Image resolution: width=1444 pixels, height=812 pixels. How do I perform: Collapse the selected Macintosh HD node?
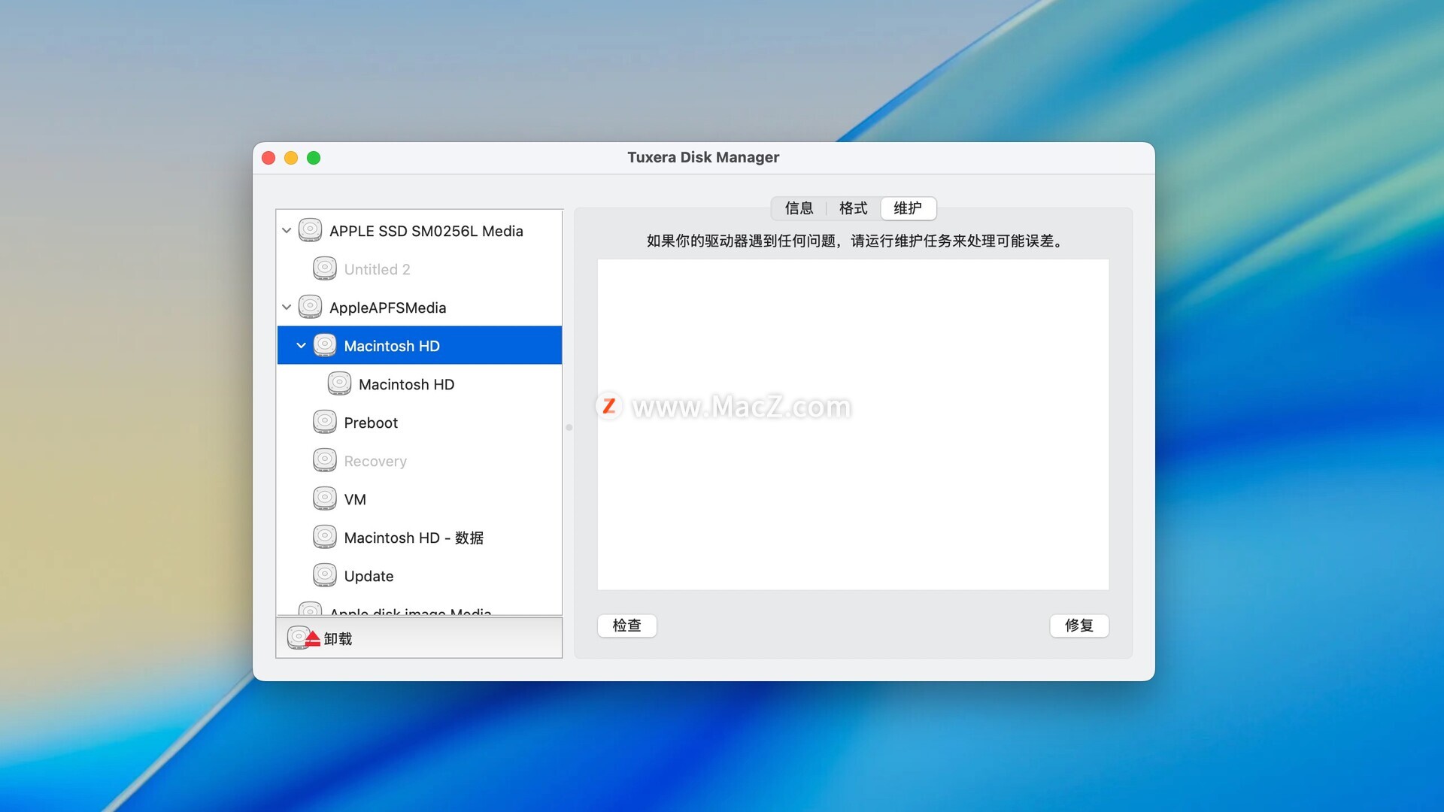[301, 346]
